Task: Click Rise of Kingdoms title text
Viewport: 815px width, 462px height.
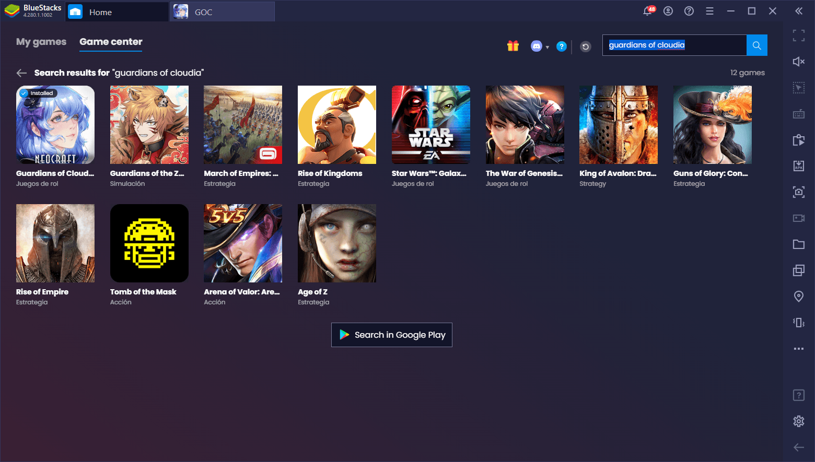Action: click(x=330, y=173)
